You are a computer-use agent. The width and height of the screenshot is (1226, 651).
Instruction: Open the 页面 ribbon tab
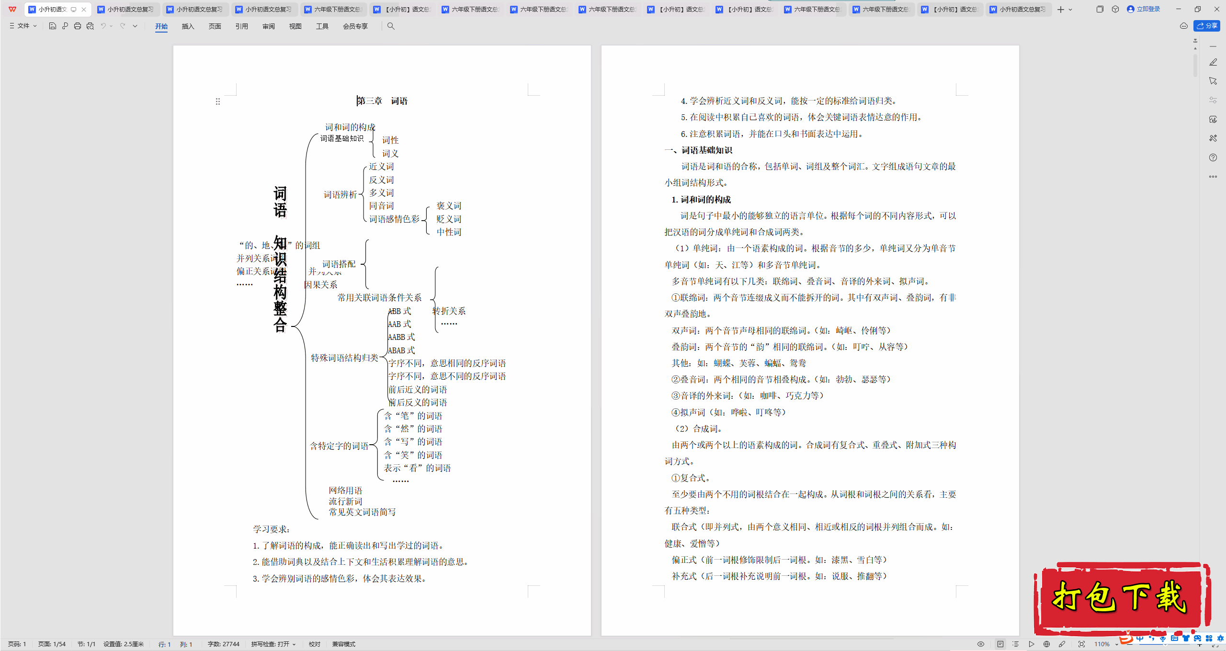[x=215, y=26]
